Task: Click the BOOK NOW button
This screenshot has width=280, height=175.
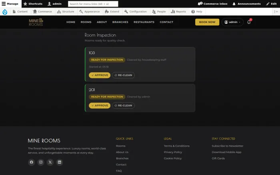Action: (x=207, y=22)
